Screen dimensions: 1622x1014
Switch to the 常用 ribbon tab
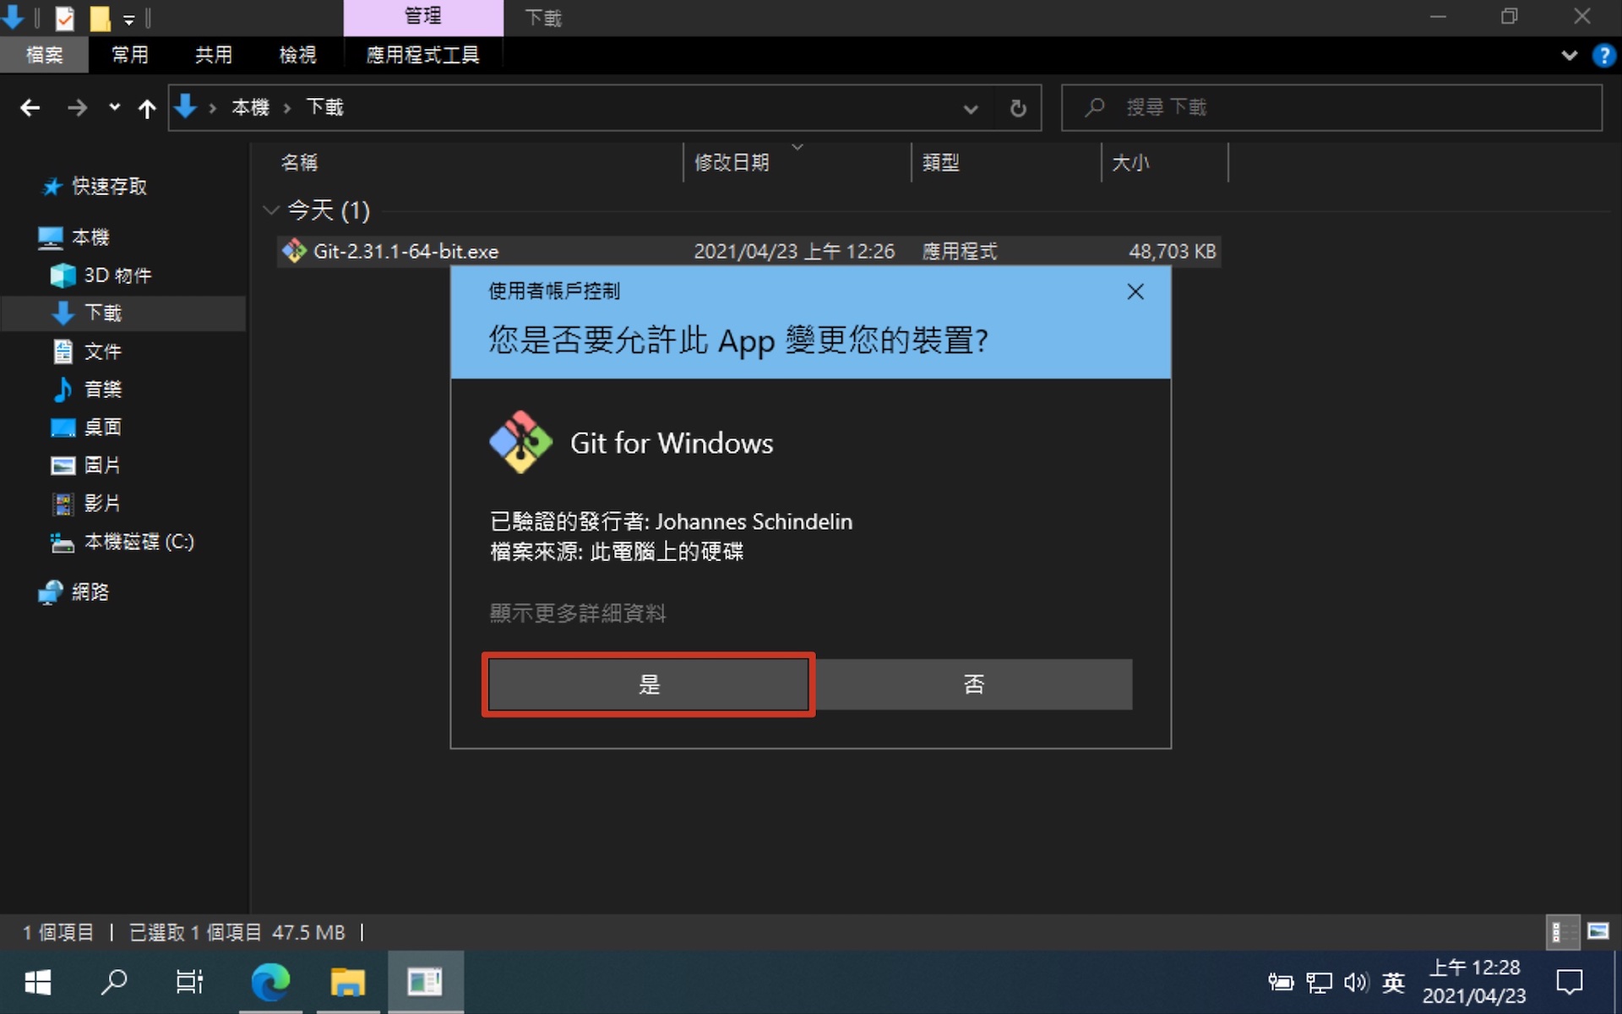tap(130, 55)
